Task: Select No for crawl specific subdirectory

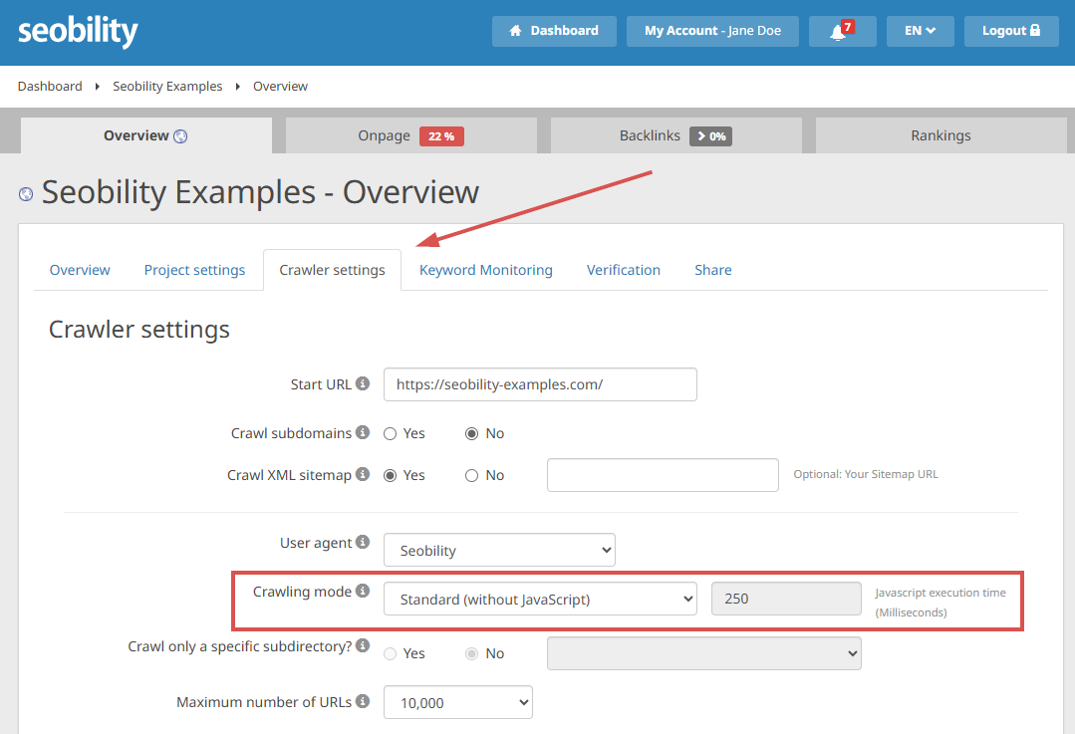Action: click(x=471, y=653)
